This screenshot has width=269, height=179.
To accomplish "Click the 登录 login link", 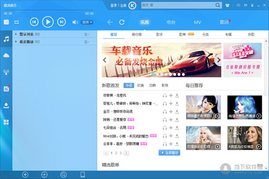I will pyautogui.click(x=113, y=6).
